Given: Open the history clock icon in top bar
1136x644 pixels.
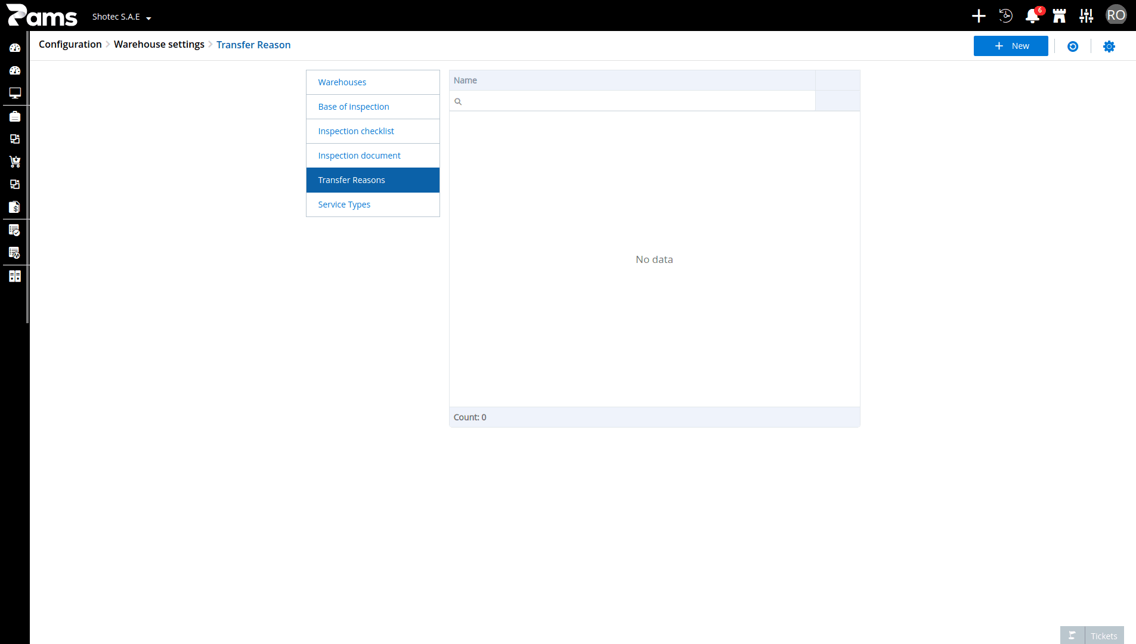Looking at the screenshot, I should click(x=1005, y=16).
